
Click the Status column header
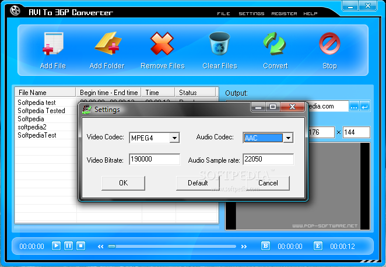(x=195, y=92)
